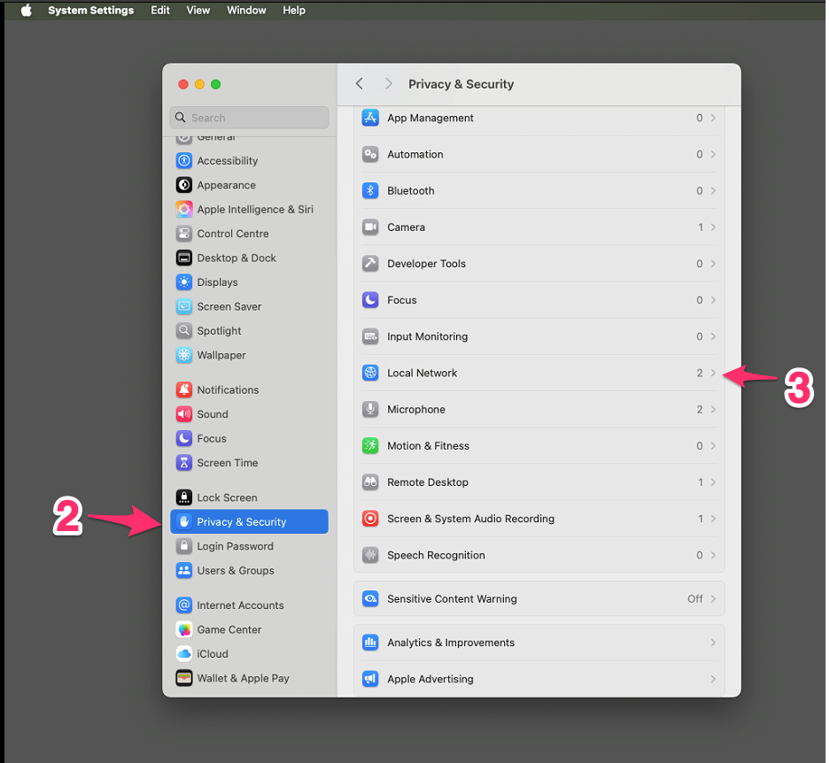
Task: Open the Help menu
Action: [294, 10]
